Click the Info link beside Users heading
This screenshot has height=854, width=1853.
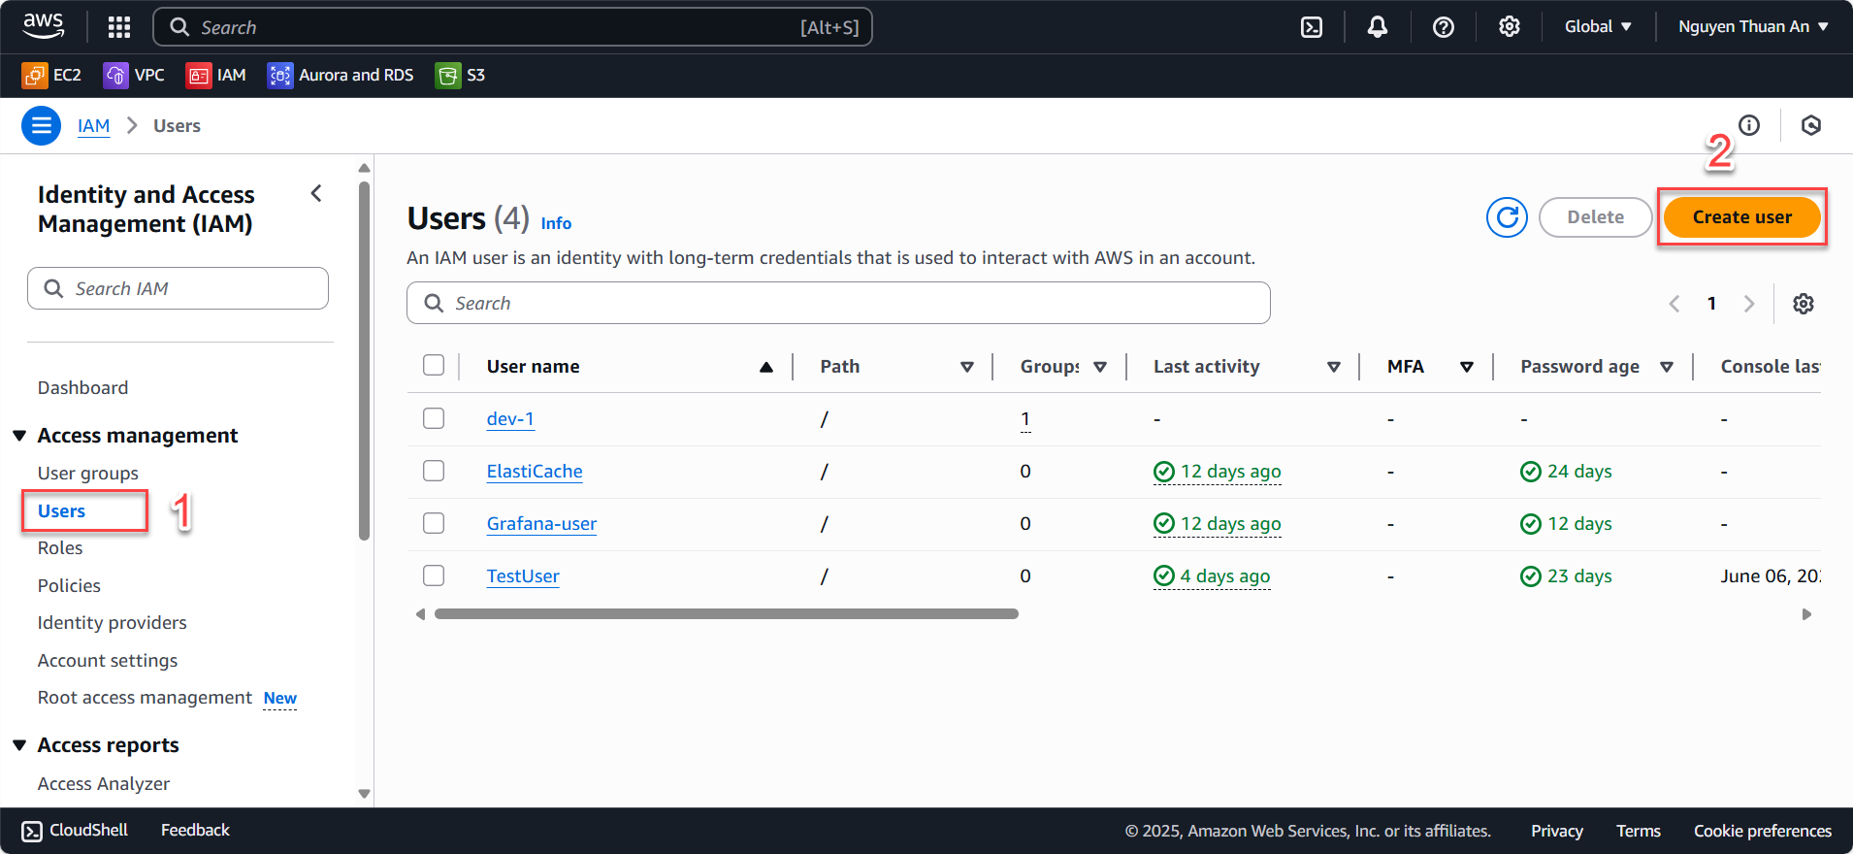click(556, 223)
